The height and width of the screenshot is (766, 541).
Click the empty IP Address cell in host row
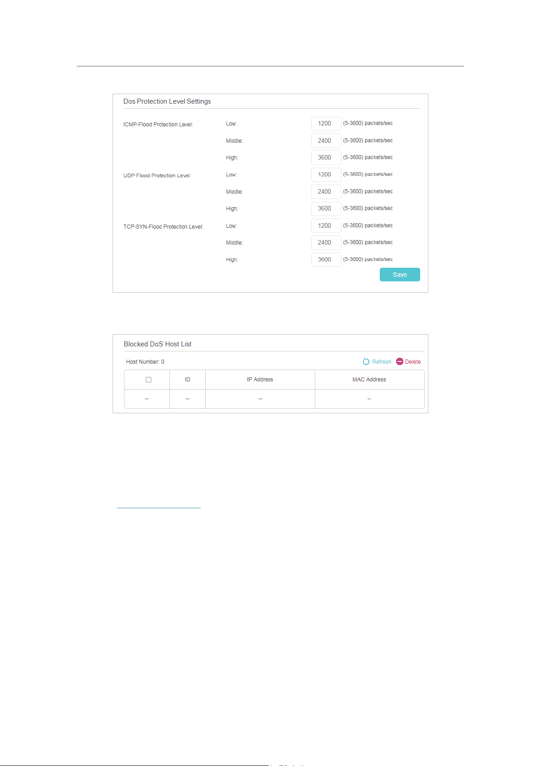click(260, 399)
